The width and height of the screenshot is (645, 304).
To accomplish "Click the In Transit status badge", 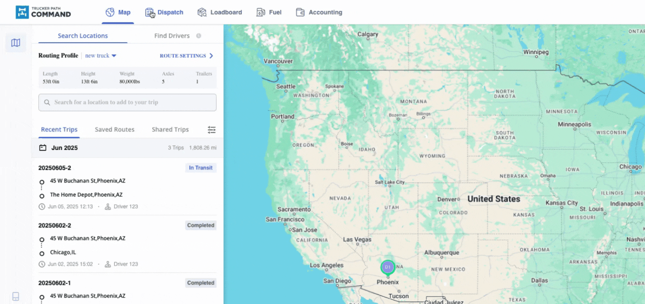I will (x=201, y=168).
